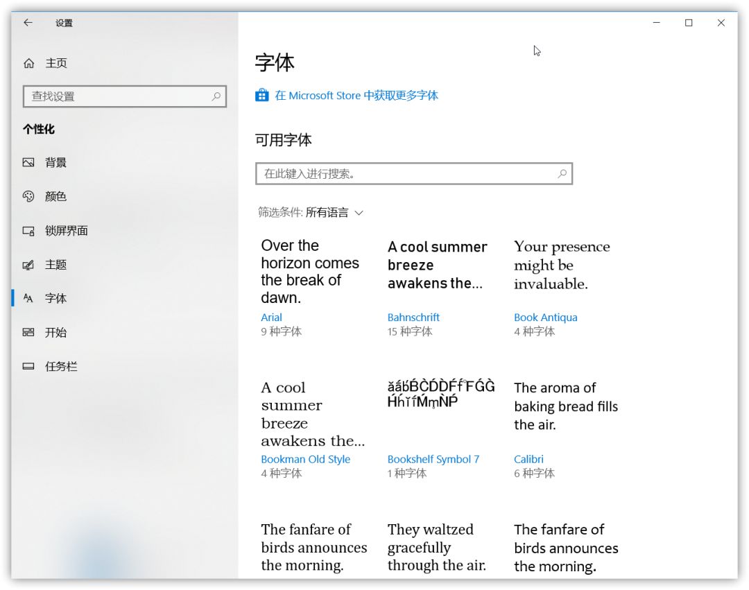Open the 主页 home icon
This screenshot has height=590, width=749.
click(28, 63)
